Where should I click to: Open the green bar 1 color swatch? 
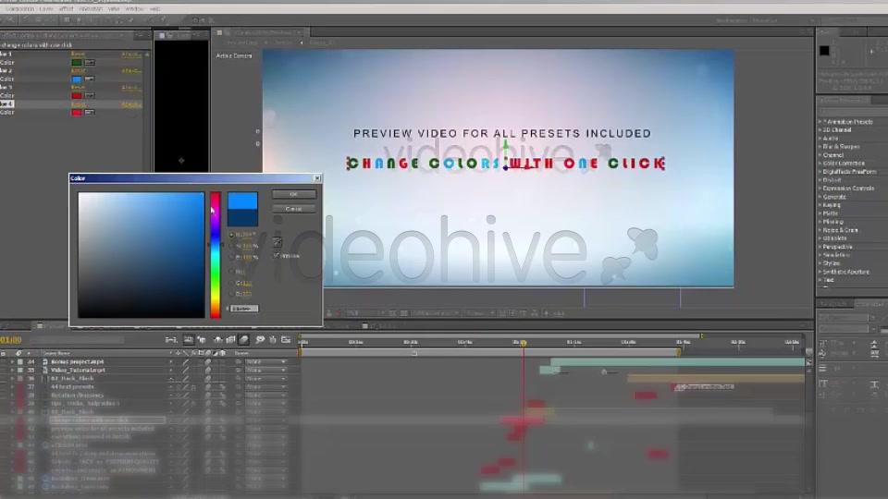pyautogui.click(x=77, y=62)
